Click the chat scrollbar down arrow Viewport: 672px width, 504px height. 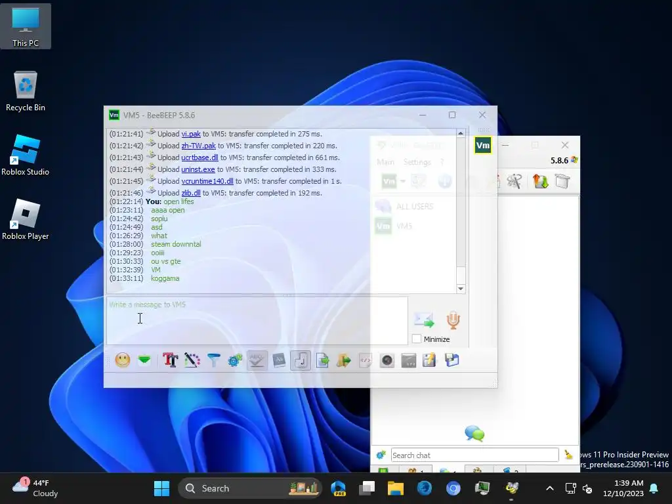[461, 289]
